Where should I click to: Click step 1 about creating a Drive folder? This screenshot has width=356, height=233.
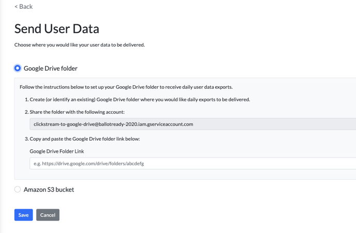click(x=137, y=100)
